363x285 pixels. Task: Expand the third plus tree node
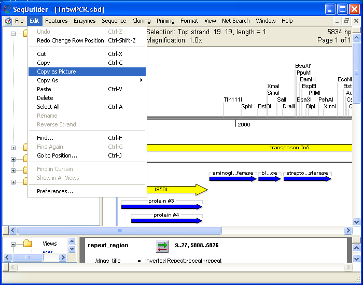coord(13,170)
